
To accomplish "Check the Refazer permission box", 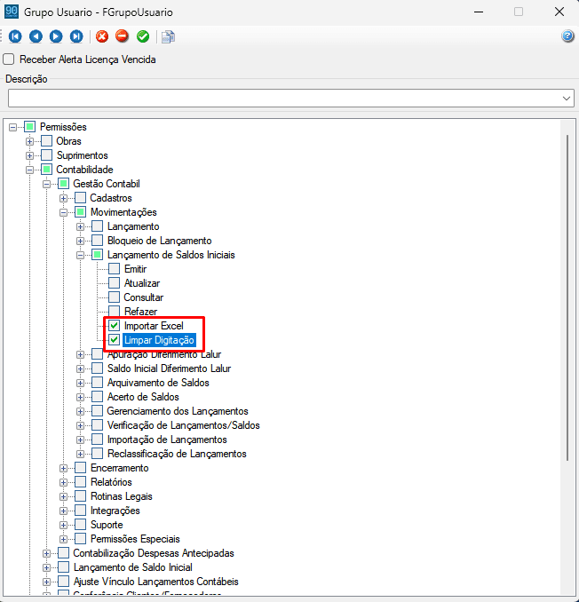I will point(114,312).
